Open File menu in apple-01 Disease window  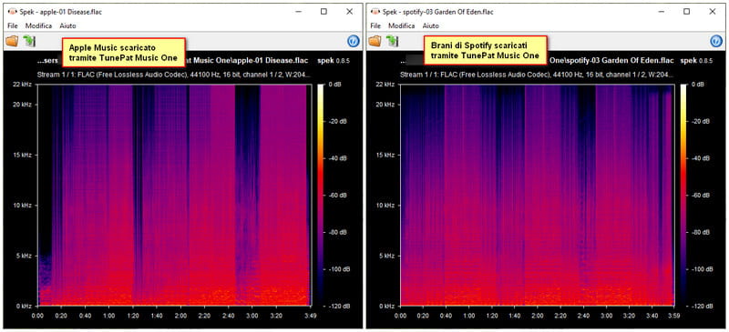pos(13,26)
